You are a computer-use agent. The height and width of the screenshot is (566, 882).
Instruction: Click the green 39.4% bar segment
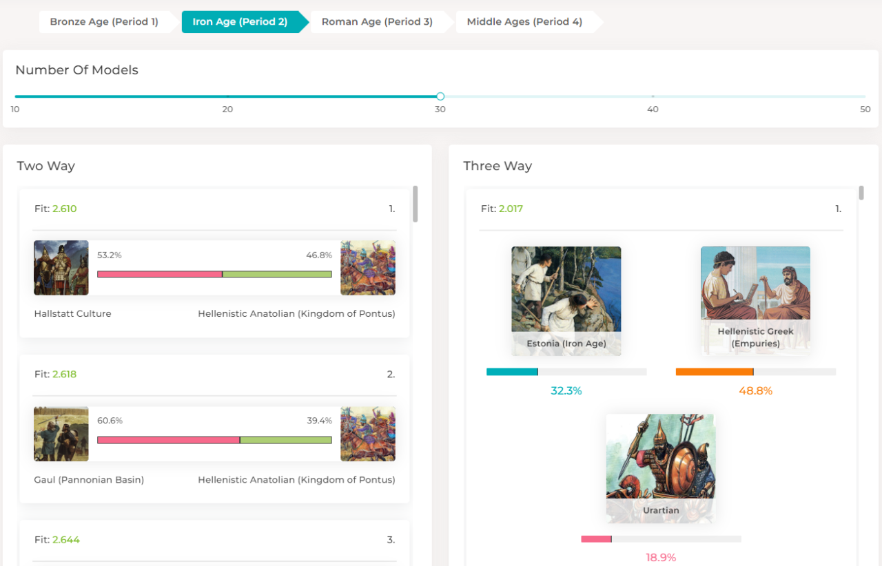[x=286, y=440]
